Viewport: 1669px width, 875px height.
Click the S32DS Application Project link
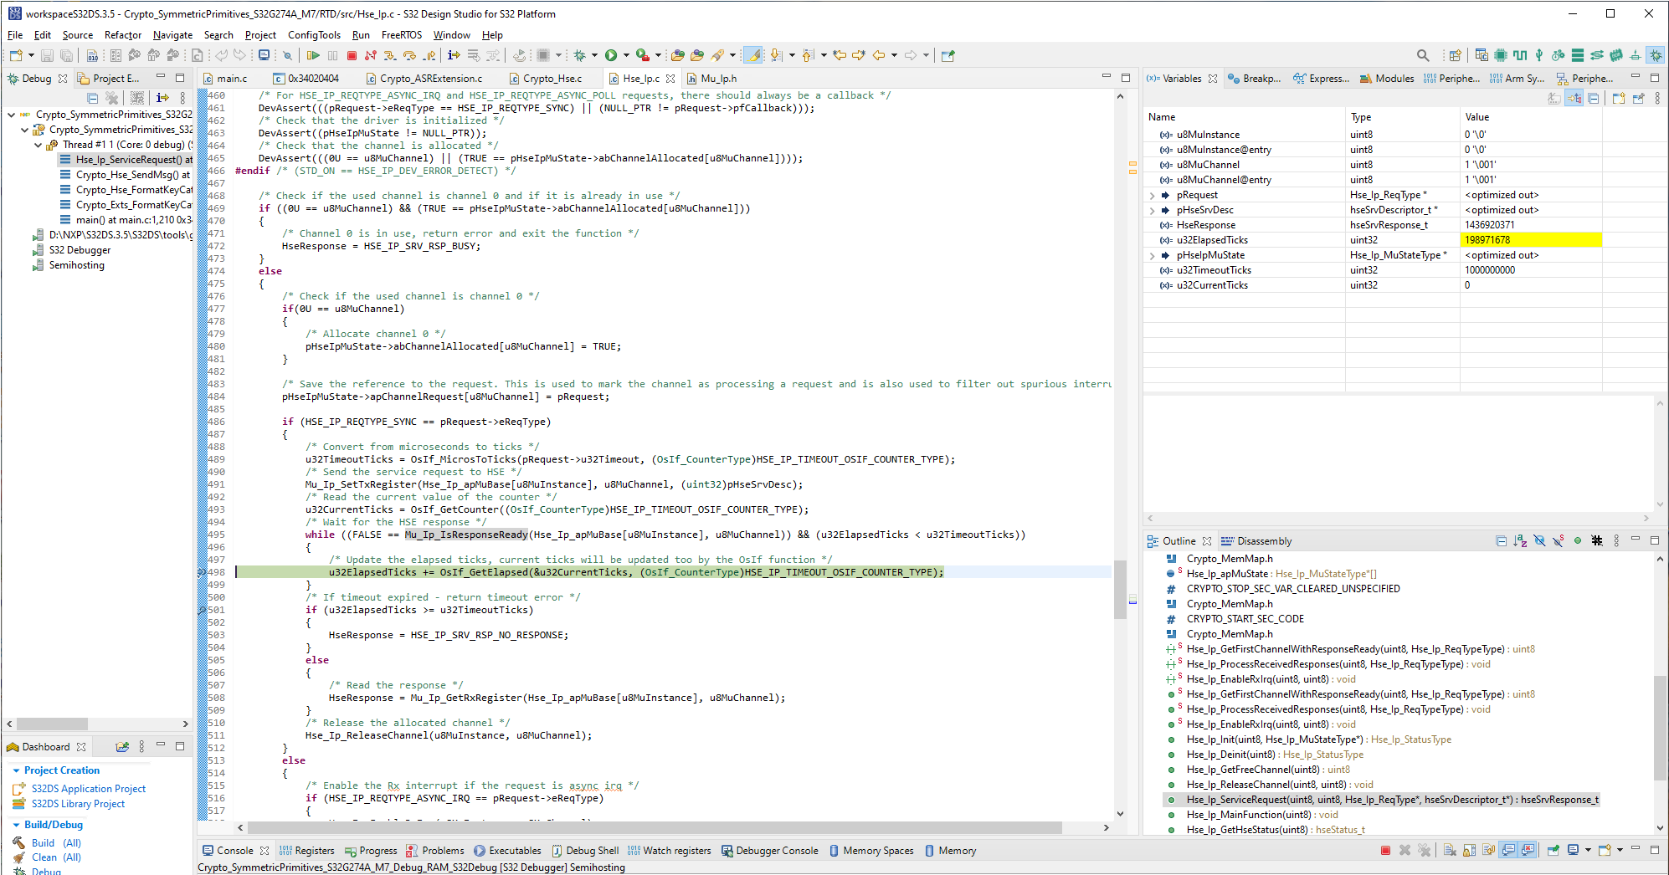88,788
